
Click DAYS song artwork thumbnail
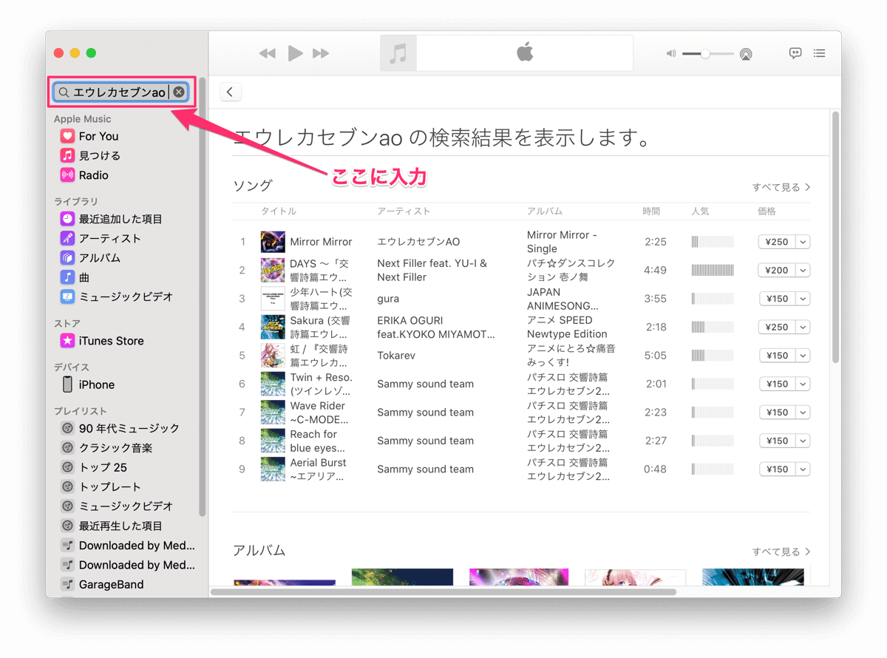[273, 271]
